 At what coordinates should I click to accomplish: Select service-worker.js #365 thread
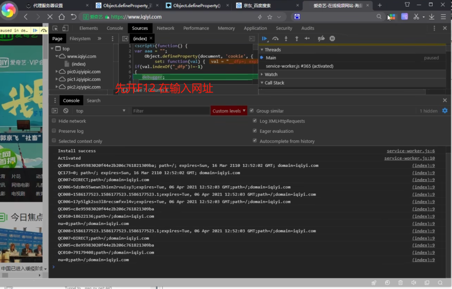pos(300,66)
